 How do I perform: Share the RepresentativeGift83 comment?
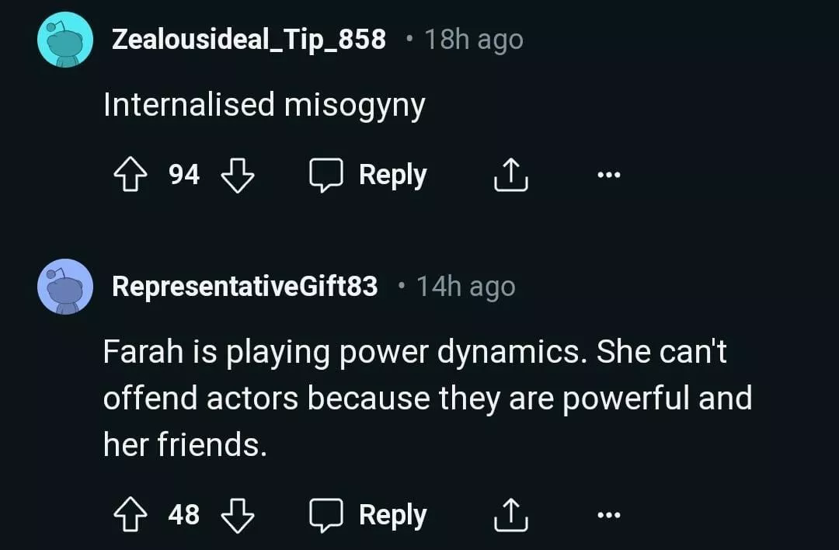coord(511,514)
